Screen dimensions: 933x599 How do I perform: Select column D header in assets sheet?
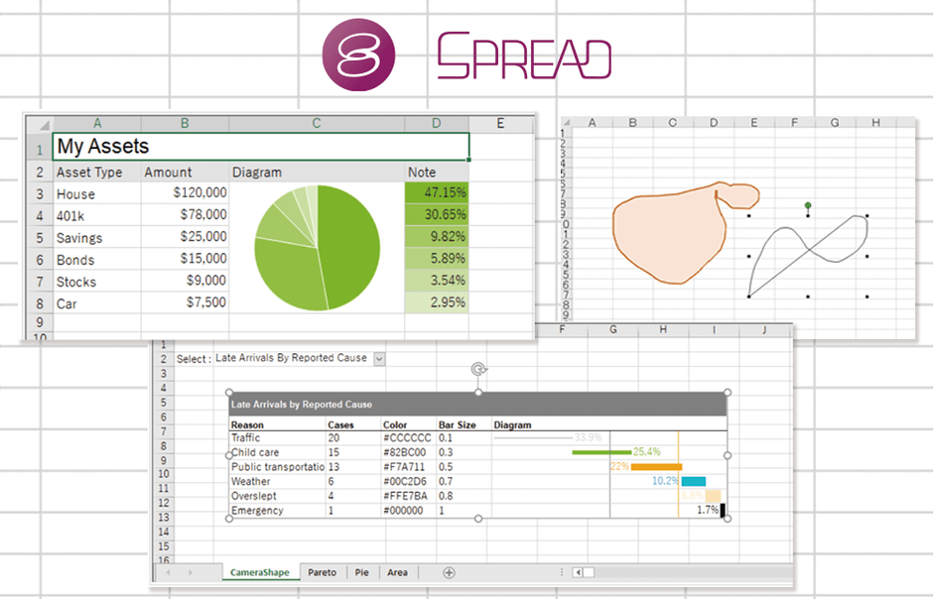(436, 124)
